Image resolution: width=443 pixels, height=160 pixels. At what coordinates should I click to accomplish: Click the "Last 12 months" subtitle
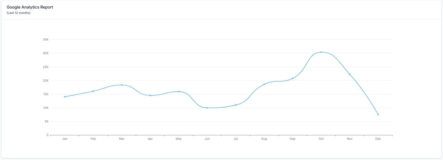(x=19, y=13)
